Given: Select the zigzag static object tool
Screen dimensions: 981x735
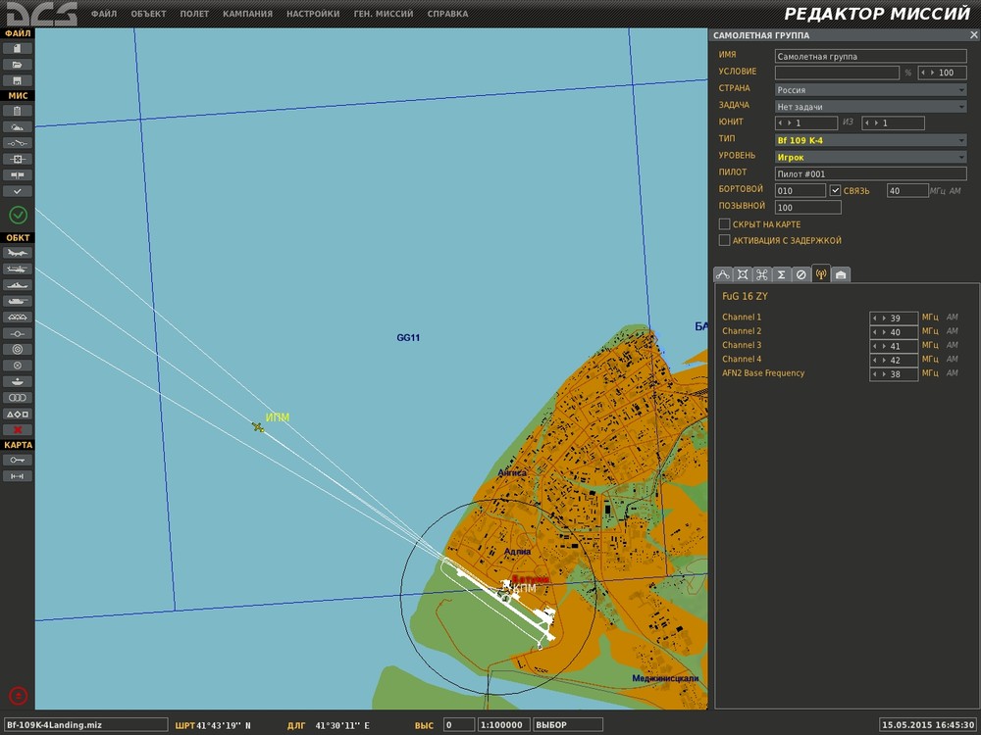Looking at the screenshot, I should click(18, 318).
